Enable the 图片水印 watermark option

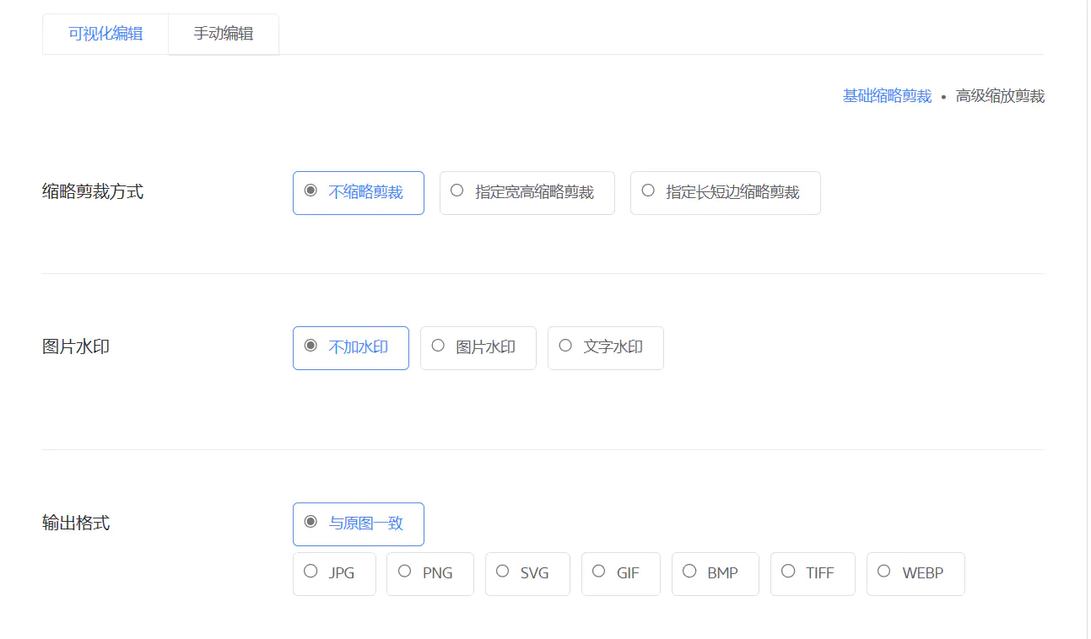click(x=478, y=347)
